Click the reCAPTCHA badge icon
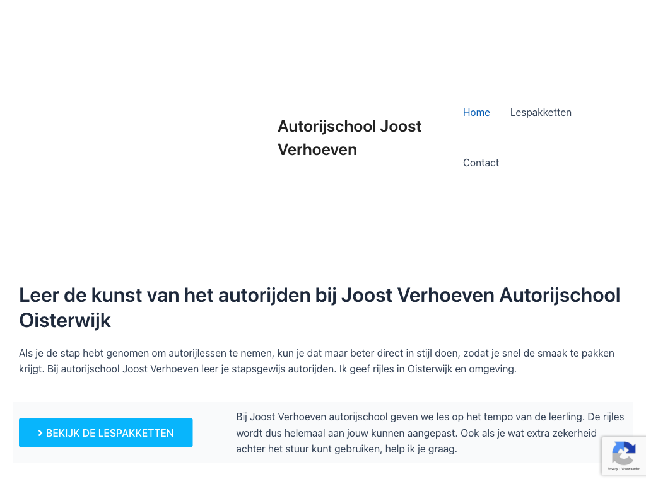Image resolution: width=646 pixels, height=484 pixels. click(624, 453)
